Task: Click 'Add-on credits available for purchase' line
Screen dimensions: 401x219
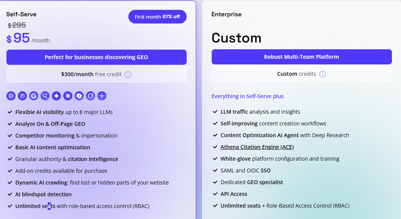Action: click(x=61, y=171)
